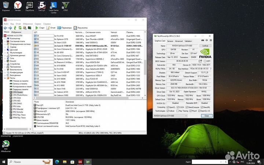264x165 pixels.
Task: Open Параметры in the AIDA64 toolbar
Action: (x=65, y=28)
